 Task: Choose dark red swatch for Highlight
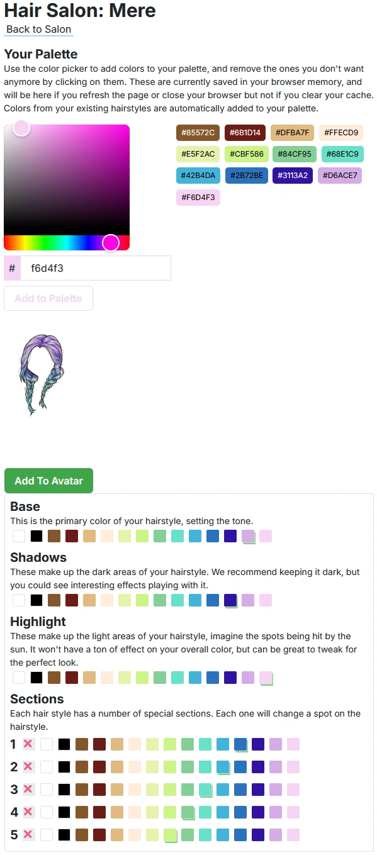[x=72, y=678]
